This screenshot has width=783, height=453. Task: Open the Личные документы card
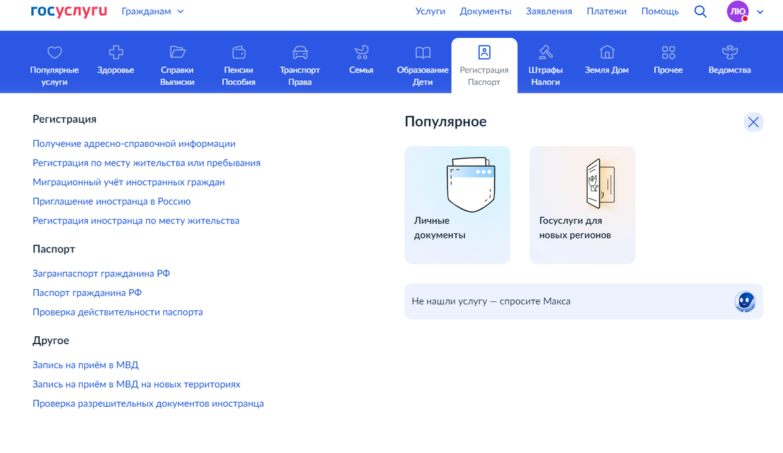[457, 205]
